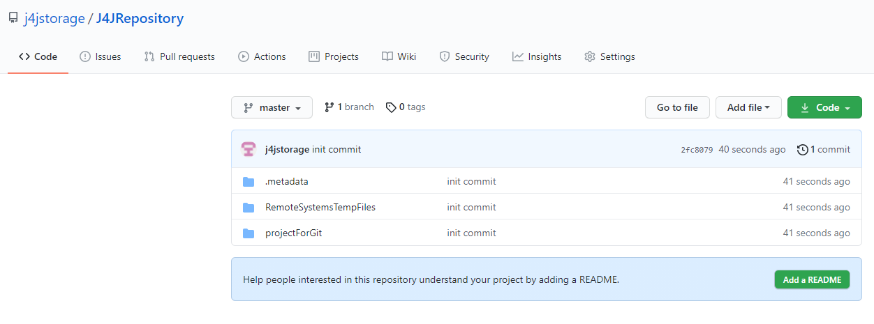Click the Issues circle-exclamation icon
Viewport: 874px width, 324px height.
click(x=85, y=56)
